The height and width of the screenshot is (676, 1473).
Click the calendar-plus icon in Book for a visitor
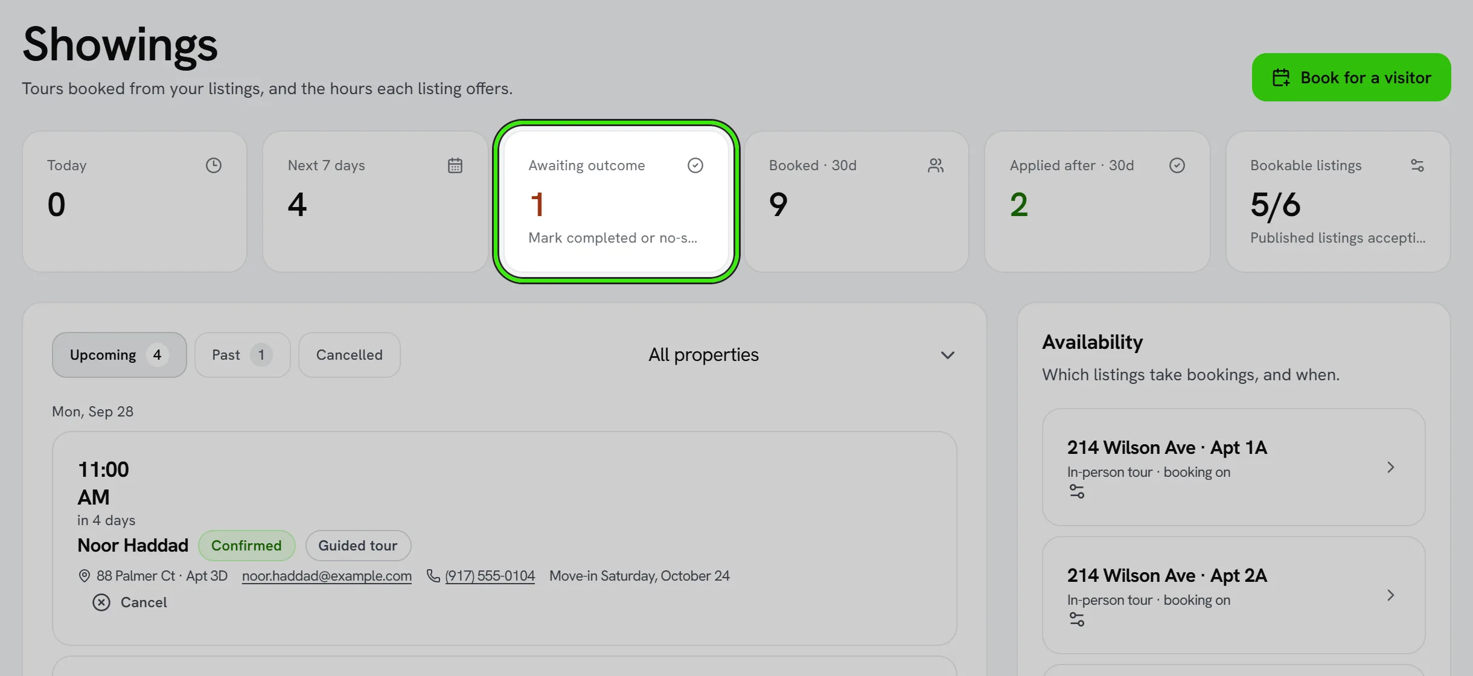(1281, 78)
